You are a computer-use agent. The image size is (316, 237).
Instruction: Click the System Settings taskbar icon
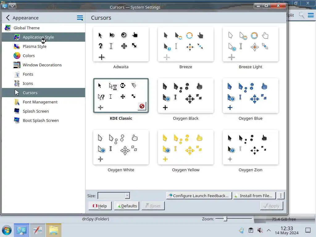click(22, 230)
